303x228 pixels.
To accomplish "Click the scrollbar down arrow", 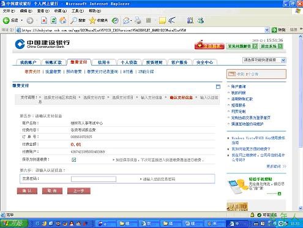I will (x=301, y=208).
